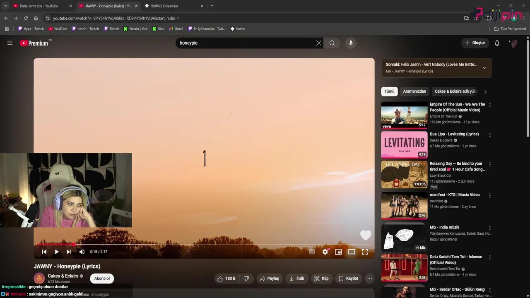Toggle theater mode view
This screenshot has width=530, height=298.
point(352,252)
